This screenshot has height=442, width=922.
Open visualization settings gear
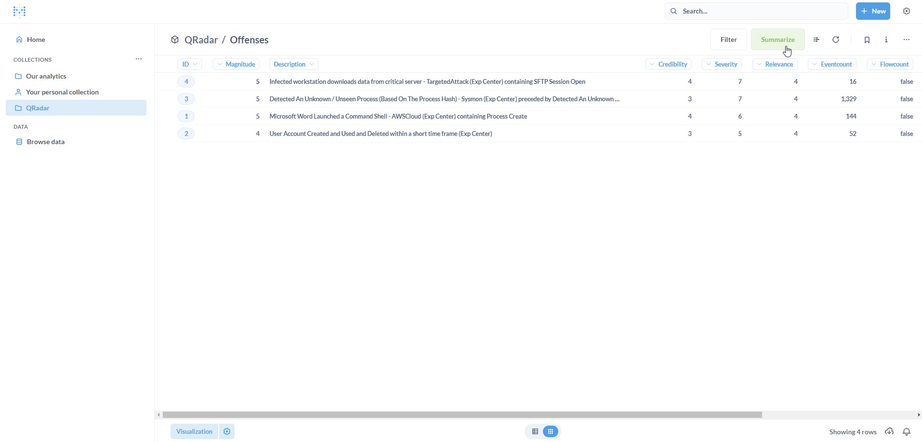pyautogui.click(x=227, y=431)
